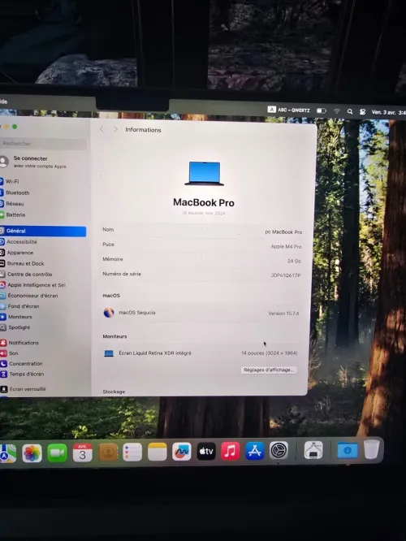Viewport: 406px width, 541px height.
Task: Open the Downloads folder in the Dock
Action: point(348,450)
